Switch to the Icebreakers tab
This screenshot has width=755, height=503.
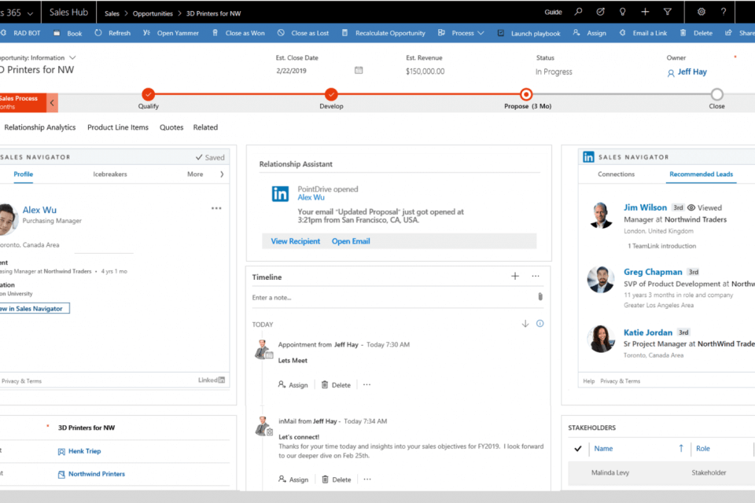110,174
